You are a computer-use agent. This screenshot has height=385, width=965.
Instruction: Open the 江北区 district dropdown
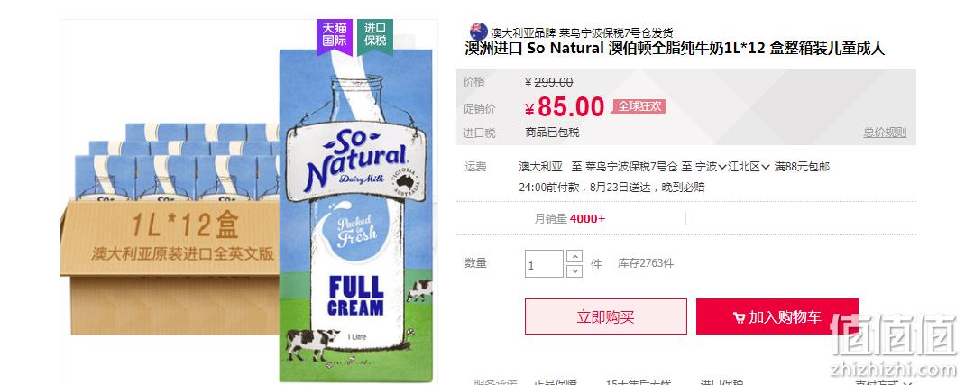749,166
